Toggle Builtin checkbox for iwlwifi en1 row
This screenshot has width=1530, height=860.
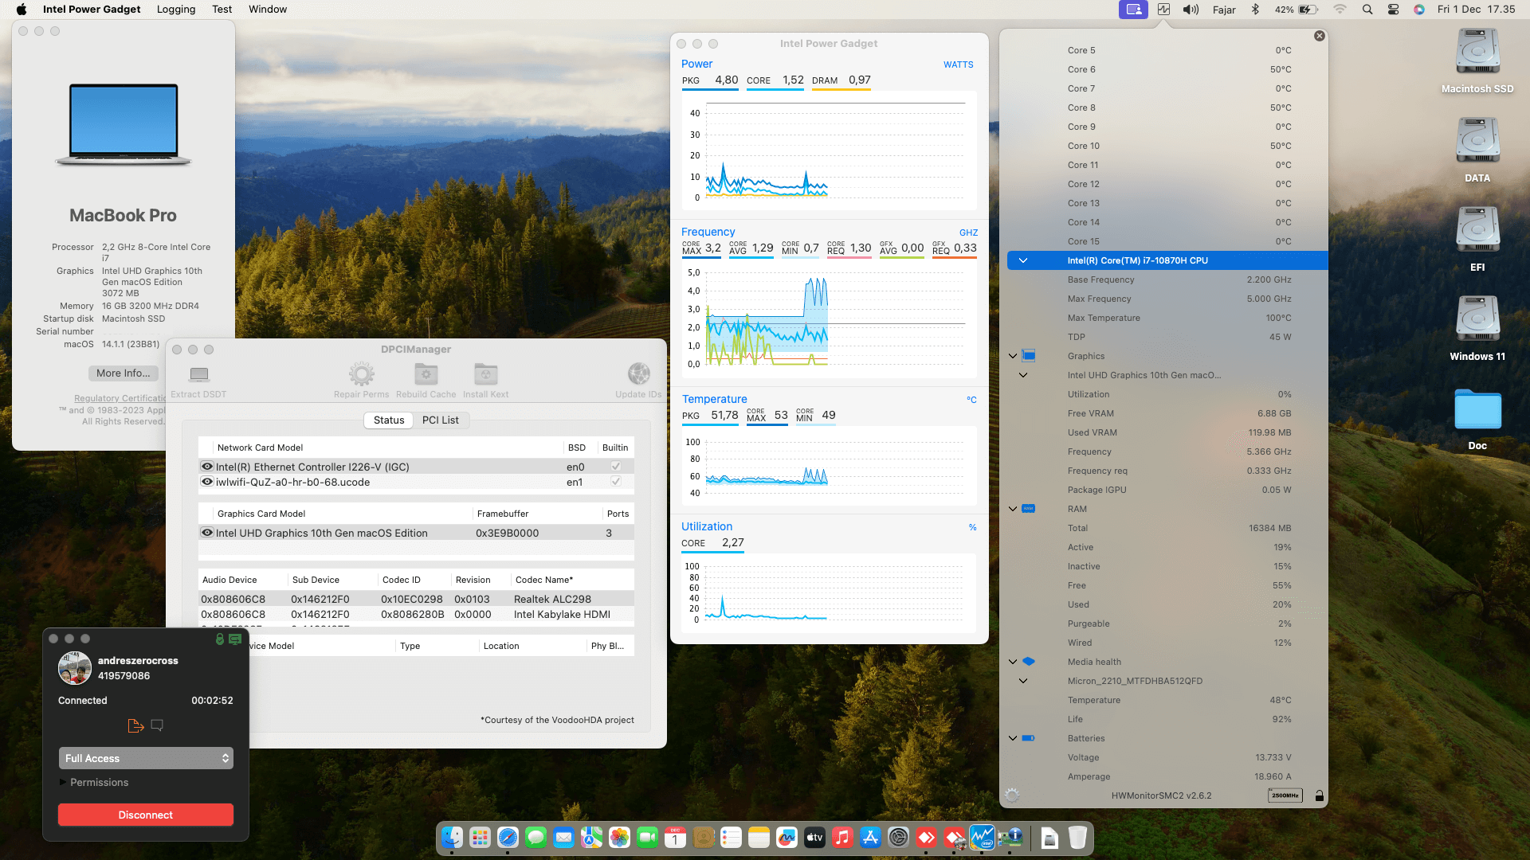pyautogui.click(x=615, y=482)
